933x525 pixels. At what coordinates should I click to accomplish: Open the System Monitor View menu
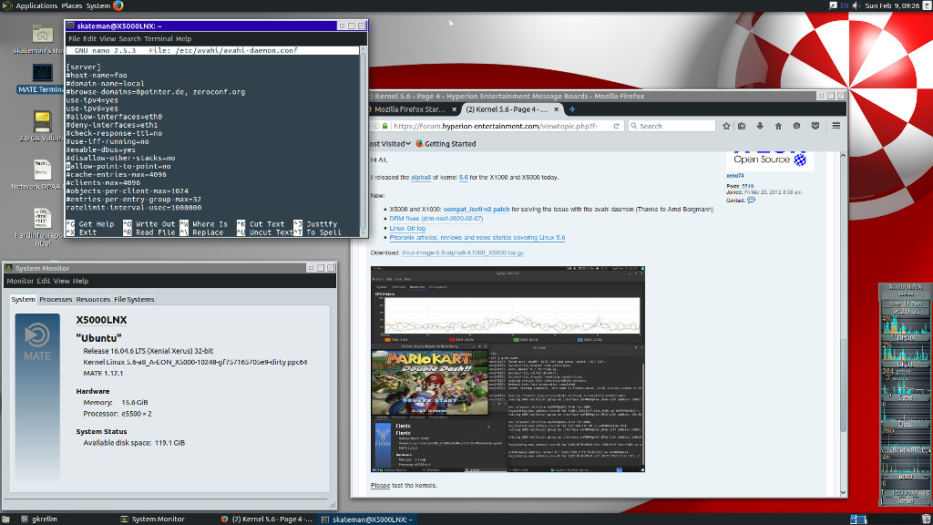click(x=61, y=281)
